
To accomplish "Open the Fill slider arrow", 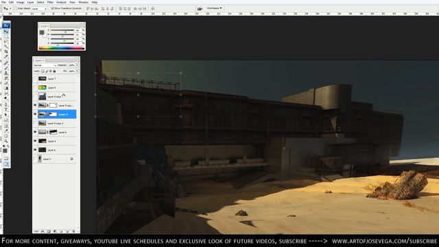I will point(78,71).
